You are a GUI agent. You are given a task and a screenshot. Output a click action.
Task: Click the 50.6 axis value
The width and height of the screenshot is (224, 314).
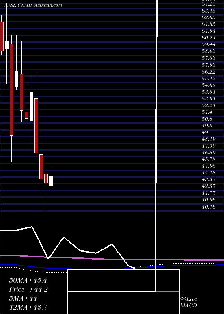207,119
